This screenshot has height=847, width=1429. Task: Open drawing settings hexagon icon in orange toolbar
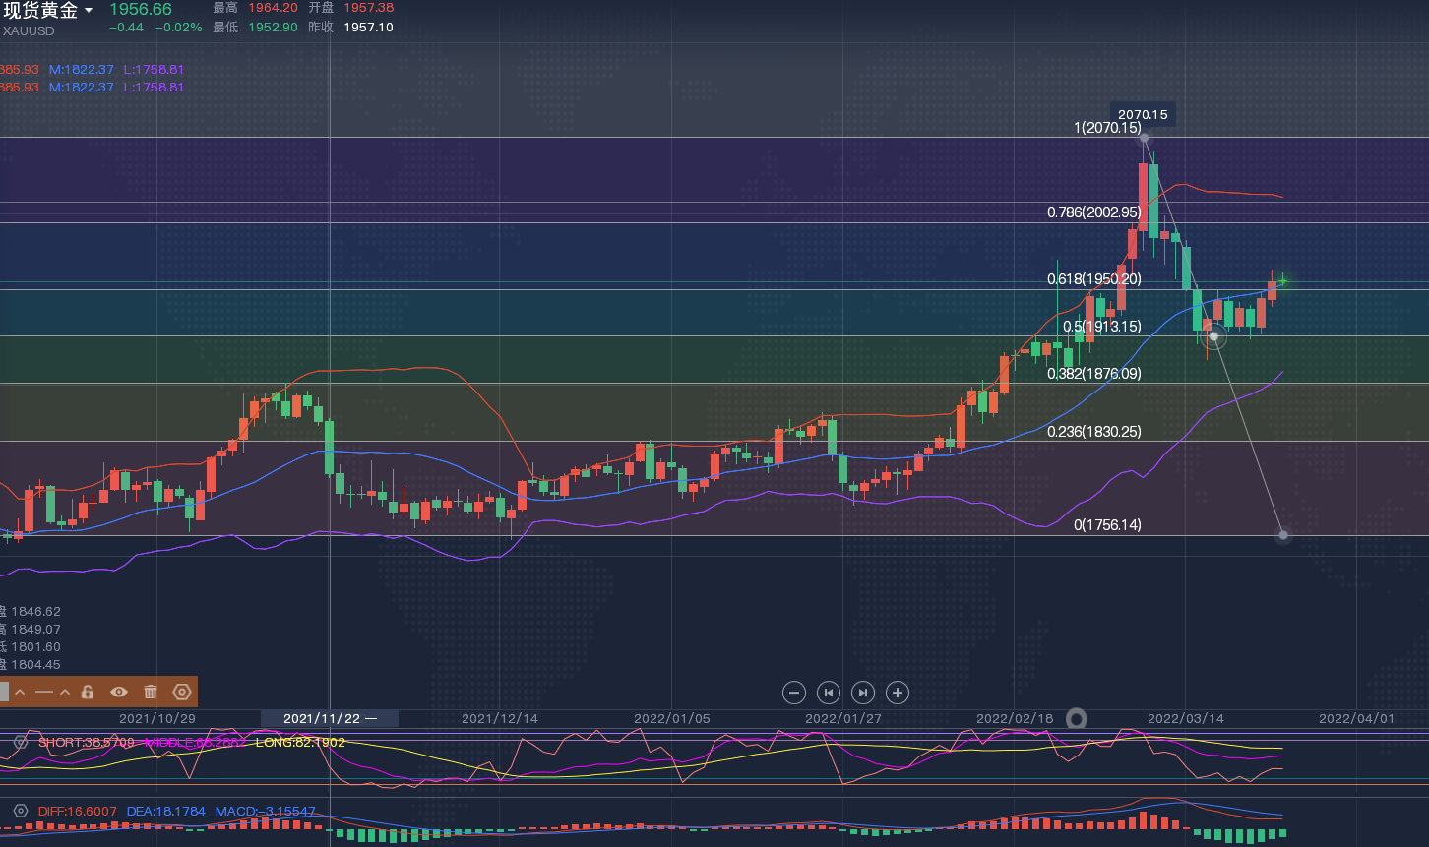coord(182,692)
